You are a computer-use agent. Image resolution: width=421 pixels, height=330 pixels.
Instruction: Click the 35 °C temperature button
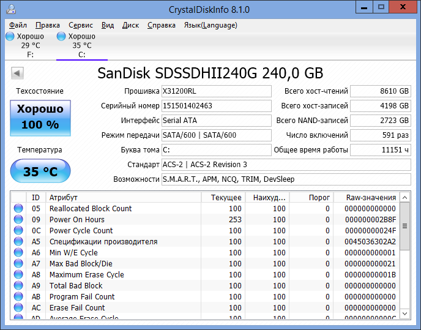[x=40, y=171]
